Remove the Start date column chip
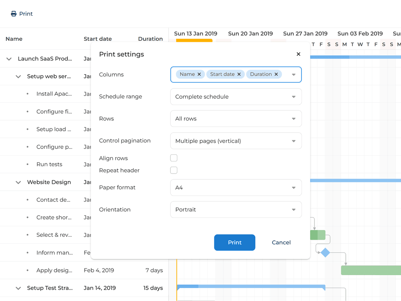401x301 pixels. [239, 74]
